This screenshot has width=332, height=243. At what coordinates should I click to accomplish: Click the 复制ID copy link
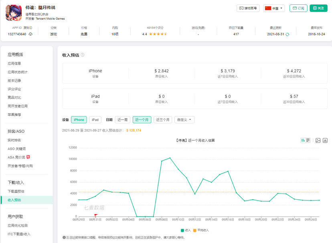pos(28,28)
